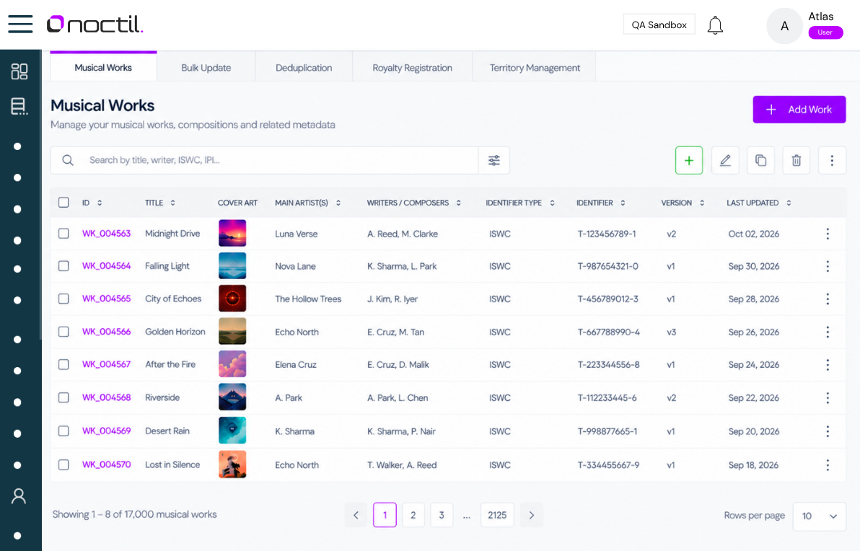Select the WK_004565 row checkbox
This screenshot has height=551, width=860.
pyautogui.click(x=63, y=299)
